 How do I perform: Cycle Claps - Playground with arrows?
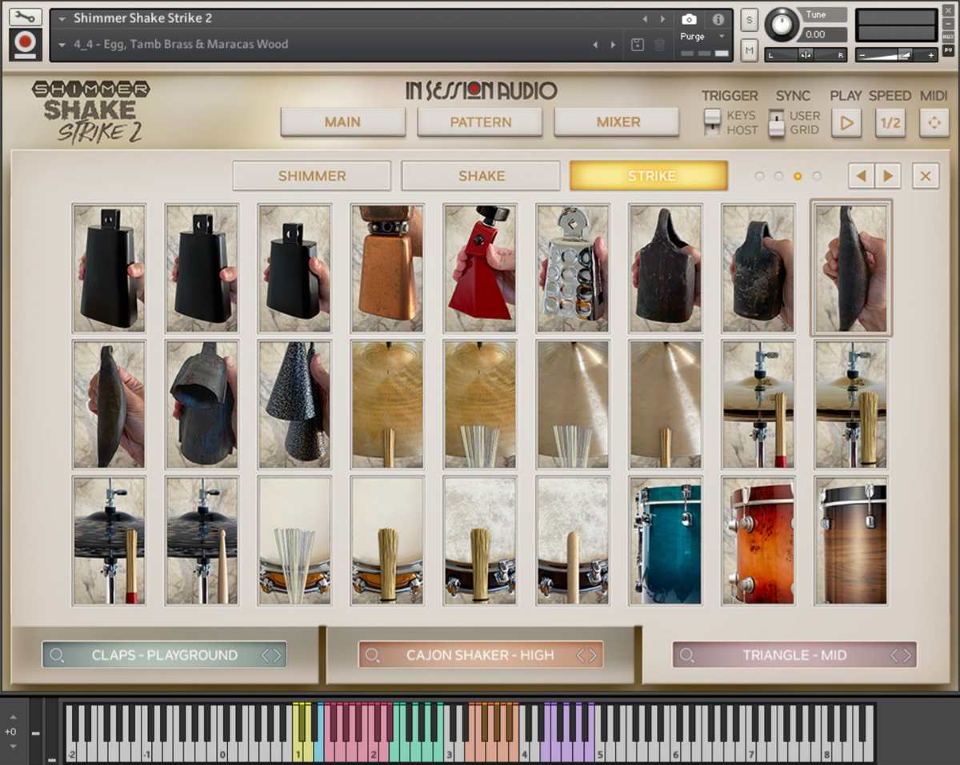[x=272, y=655]
